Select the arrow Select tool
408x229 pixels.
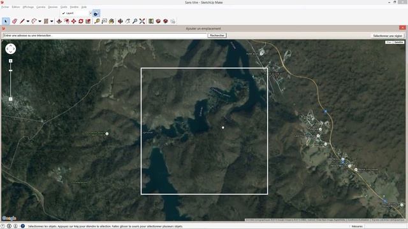pos(6,21)
